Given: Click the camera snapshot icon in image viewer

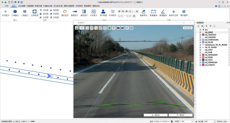Looking at the screenshot, I should point(118,28).
